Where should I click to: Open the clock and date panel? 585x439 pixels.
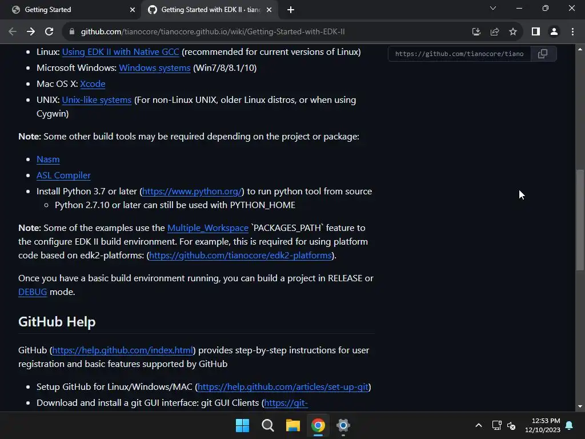[543, 425]
